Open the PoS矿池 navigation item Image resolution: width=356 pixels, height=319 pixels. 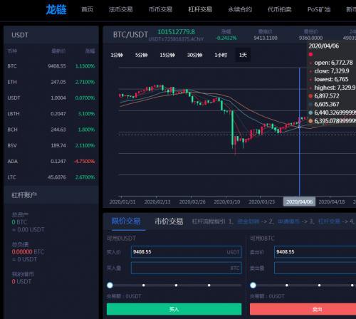319,9
